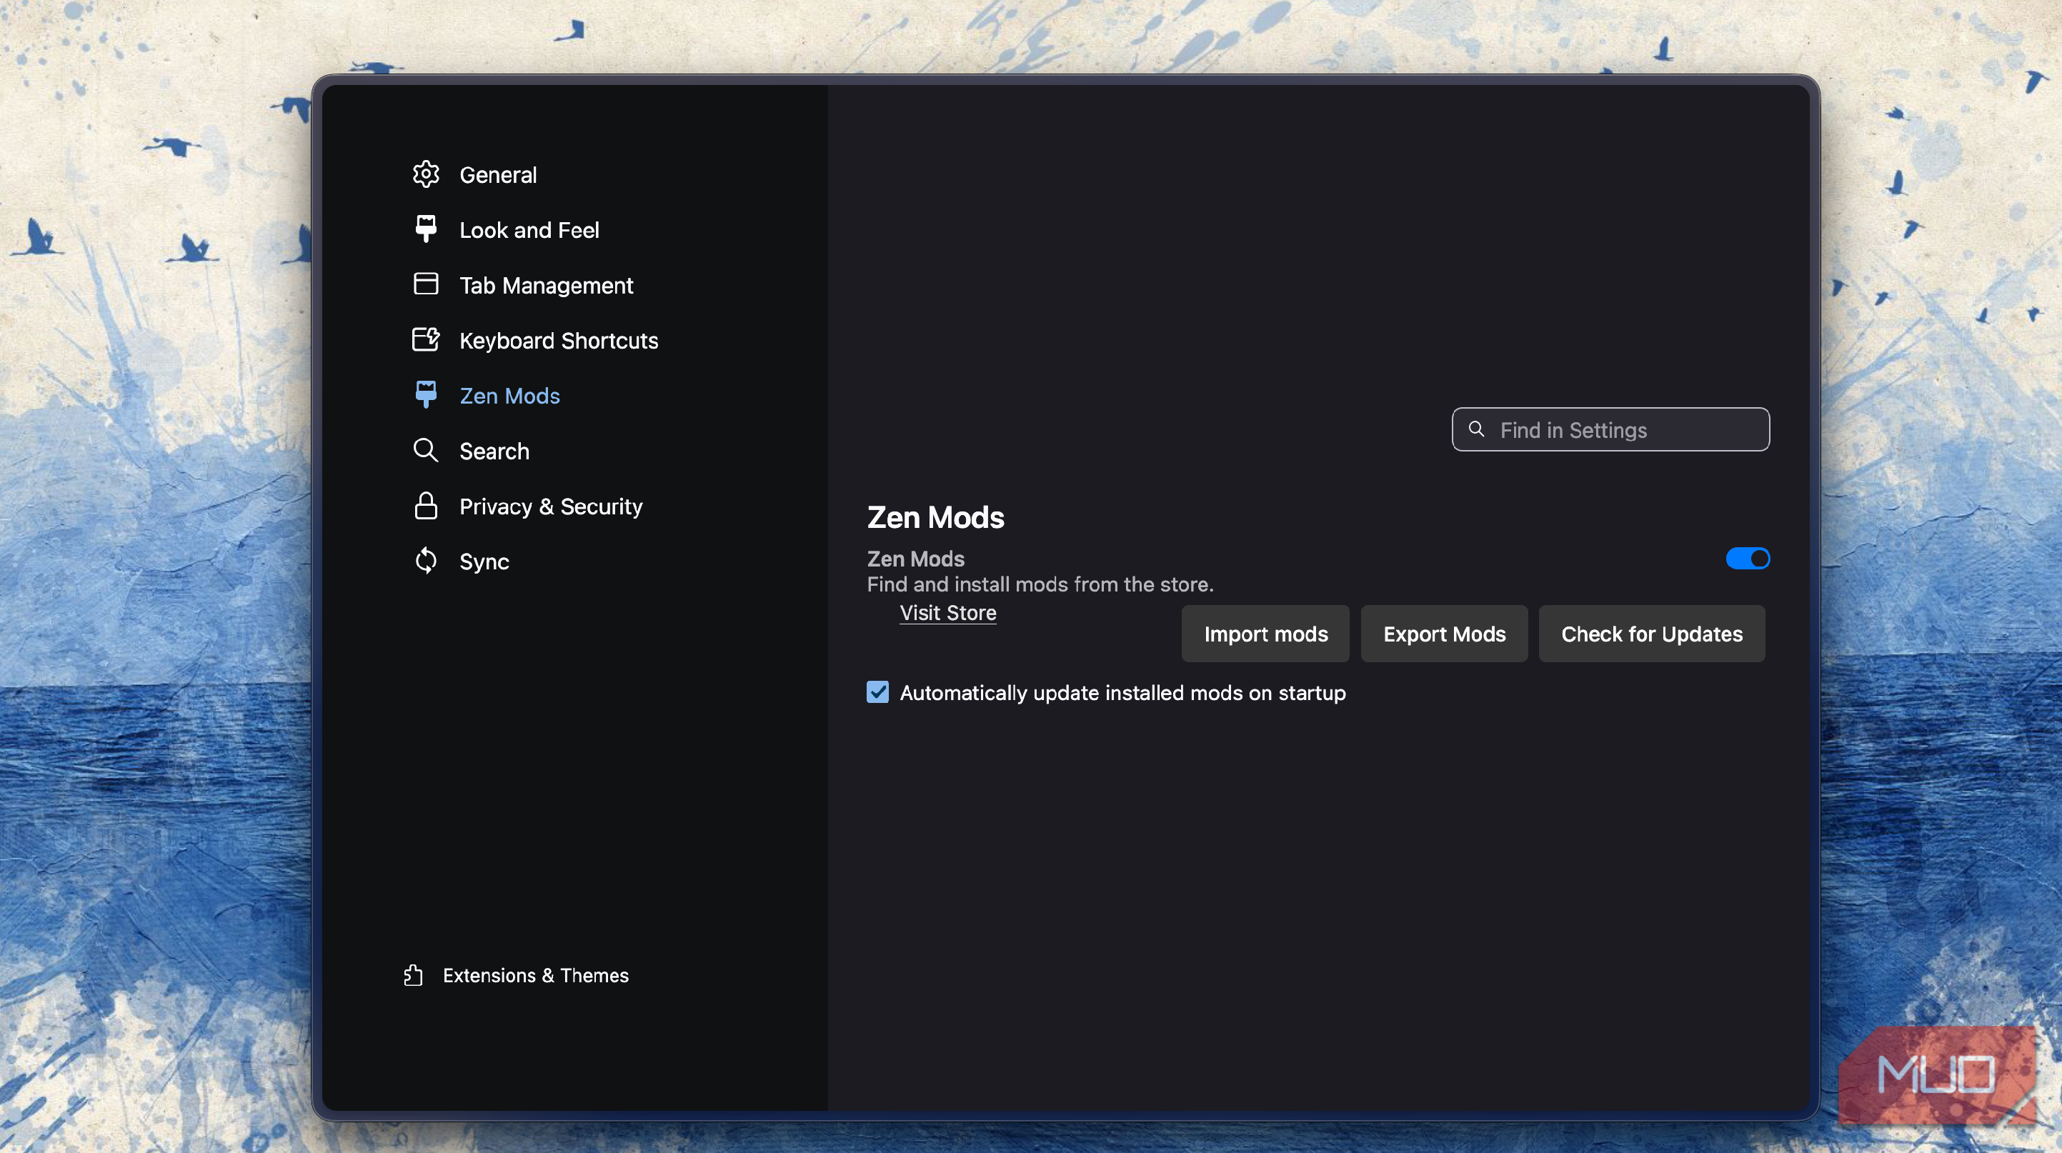Open the General settings category

tap(498, 174)
